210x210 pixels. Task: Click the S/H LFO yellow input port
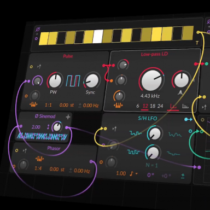point(105,129)
